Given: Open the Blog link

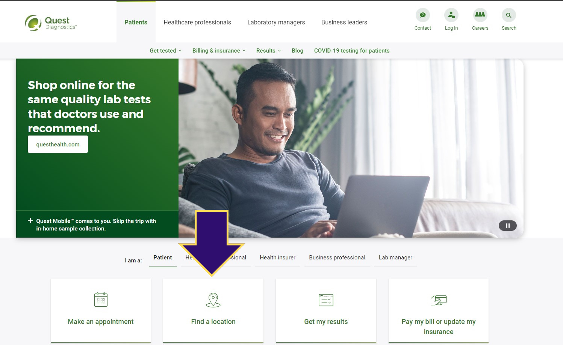Looking at the screenshot, I should click(x=297, y=51).
